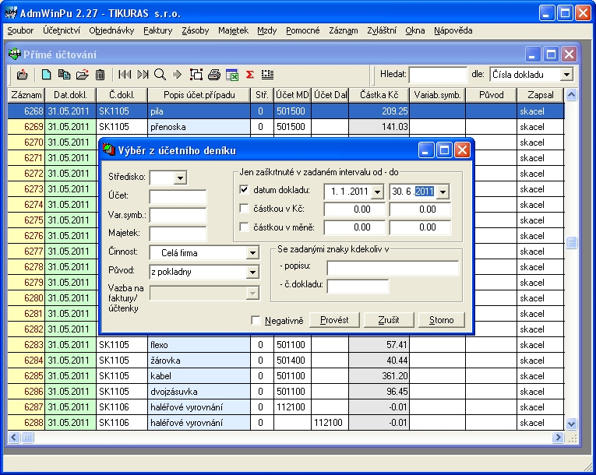Click the horizontal scrollbar right arrow
Screen dimensions: 596x475
[x=557, y=438]
